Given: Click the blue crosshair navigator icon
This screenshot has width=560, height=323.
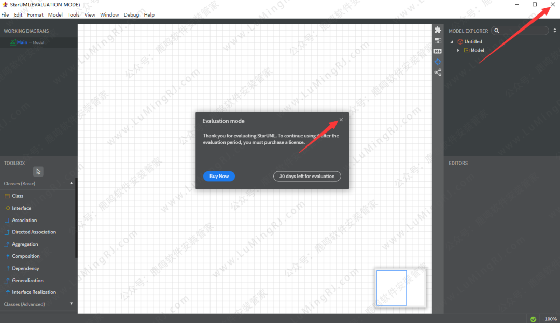Looking at the screenshot, I should pos(438,62).
